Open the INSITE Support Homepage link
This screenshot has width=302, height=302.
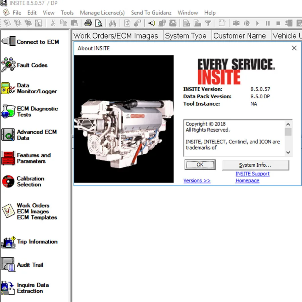252,177
